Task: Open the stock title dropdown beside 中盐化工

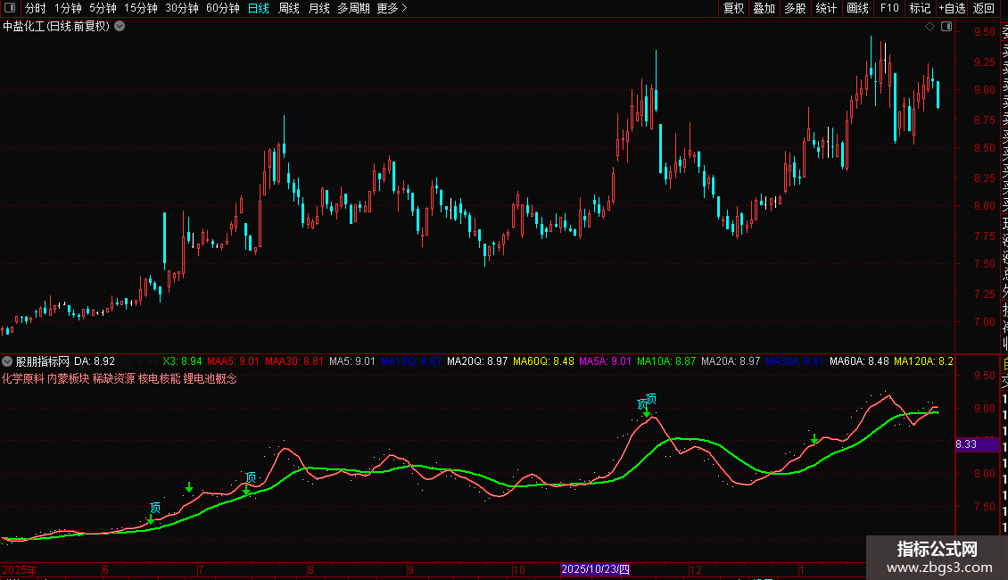Action: [x=120, y=27]
